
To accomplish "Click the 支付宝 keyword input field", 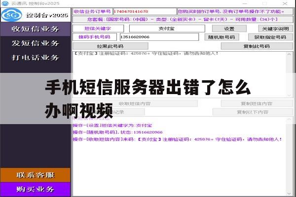I will [x=167, y=29].
